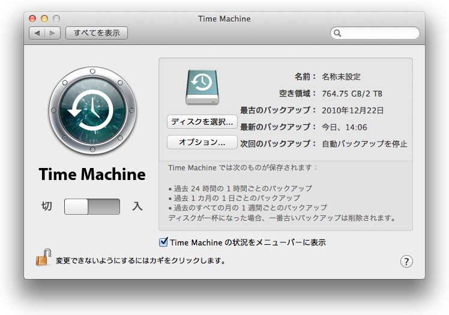Click the padlock icon to prevent changes
449x315 pixels.
tap(43, 258)
